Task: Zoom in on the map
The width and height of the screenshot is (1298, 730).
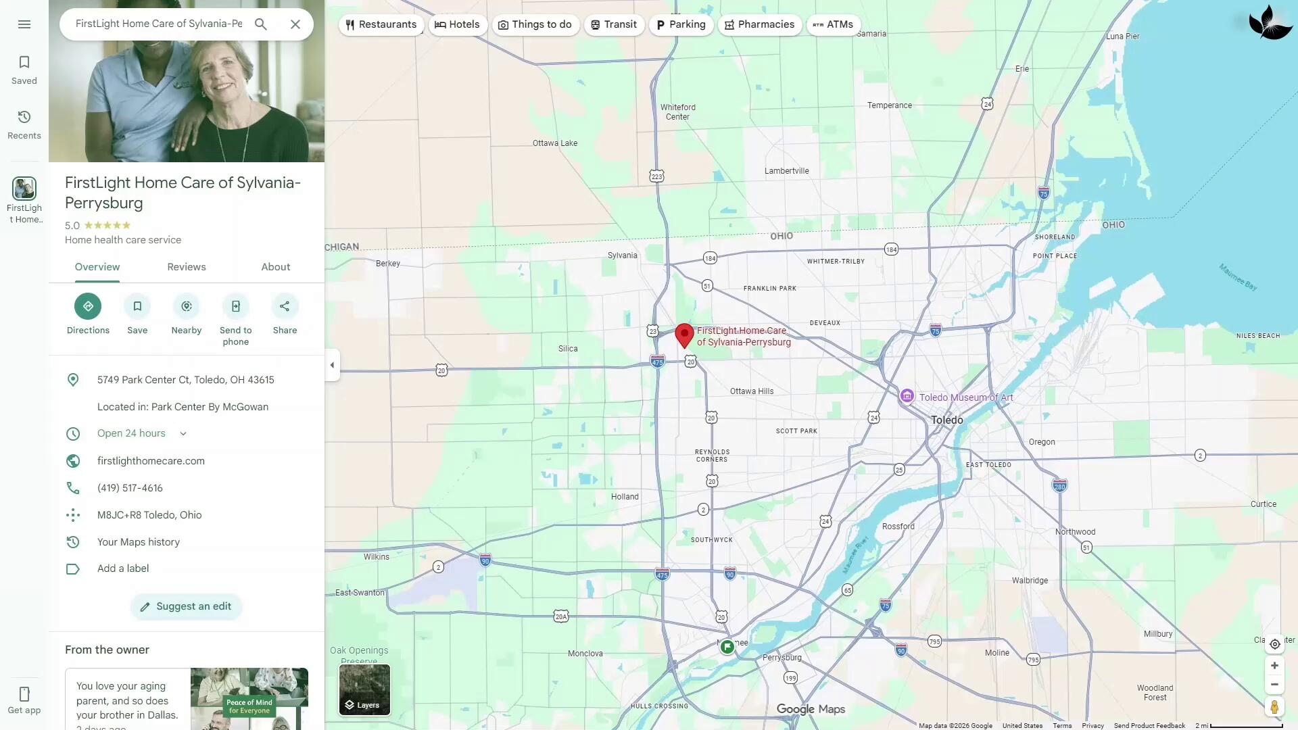Action: point(1274,666)
